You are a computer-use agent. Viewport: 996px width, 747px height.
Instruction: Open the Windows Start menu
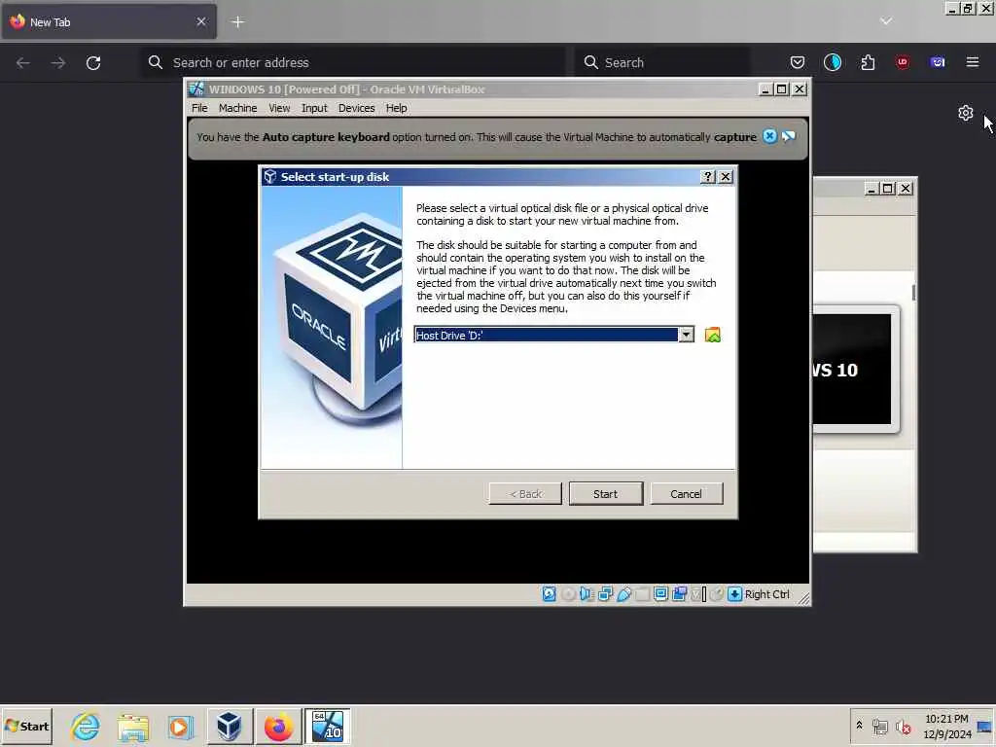26,726
